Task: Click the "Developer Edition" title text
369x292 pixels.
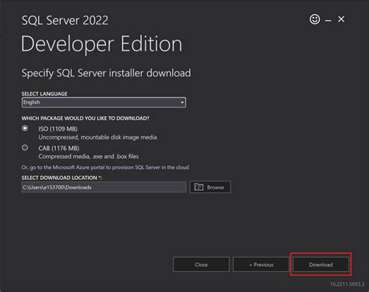Action: click(x=102, y=44)
